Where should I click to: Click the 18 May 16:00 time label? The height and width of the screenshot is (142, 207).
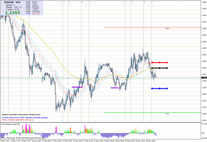click(x=151, y=141)
